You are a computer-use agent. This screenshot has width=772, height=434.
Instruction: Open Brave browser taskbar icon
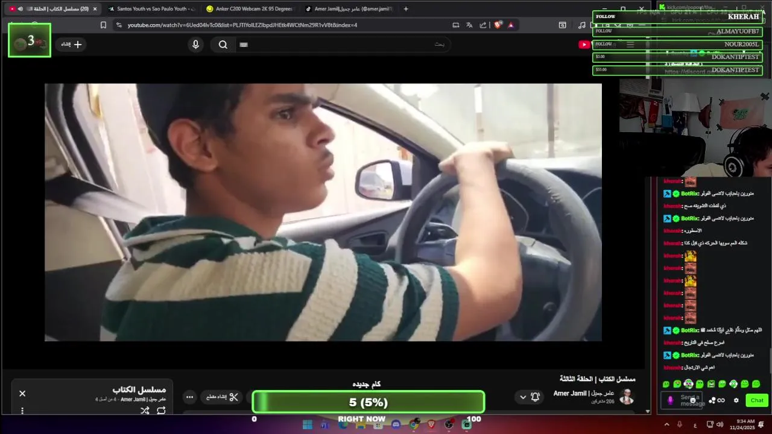pyautogui.click(x=431, y=425)
